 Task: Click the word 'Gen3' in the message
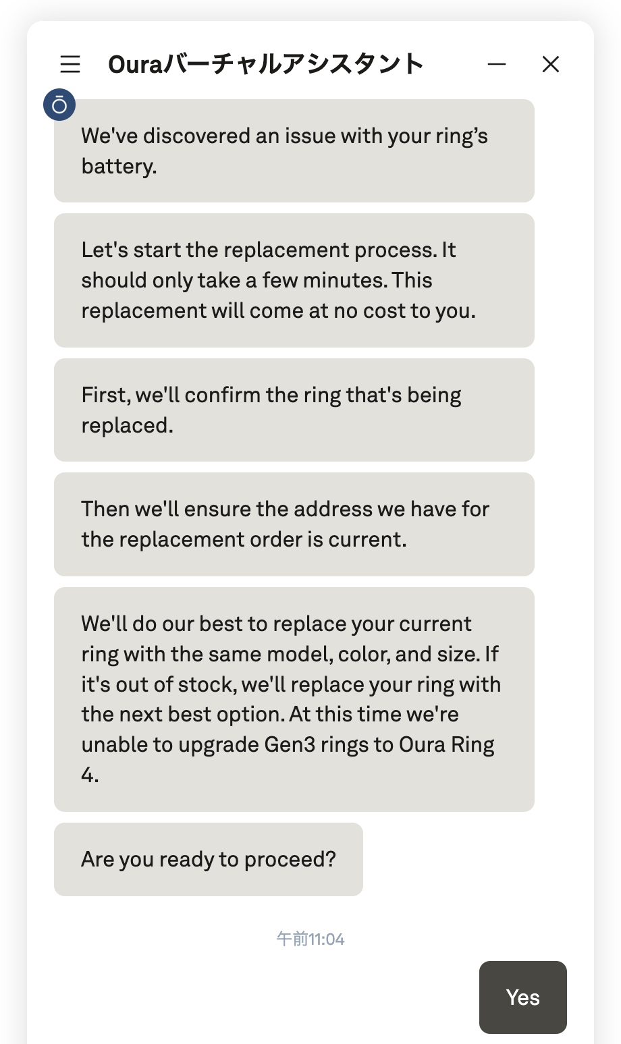click(290, 744)
